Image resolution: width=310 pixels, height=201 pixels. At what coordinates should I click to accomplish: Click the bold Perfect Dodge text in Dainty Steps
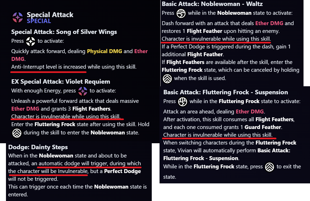122,171
